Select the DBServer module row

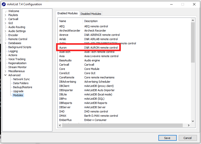point(124,107)
